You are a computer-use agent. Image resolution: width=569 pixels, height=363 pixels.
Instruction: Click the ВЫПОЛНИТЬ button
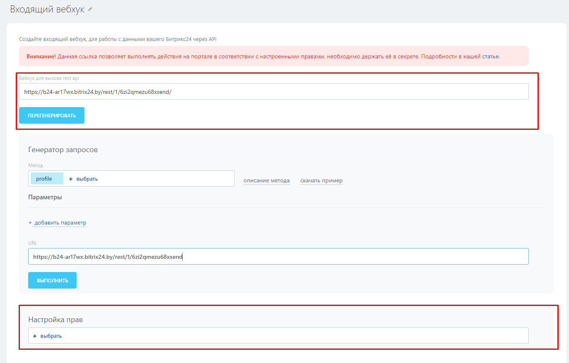pyautogui.click(x=52, y=280)
